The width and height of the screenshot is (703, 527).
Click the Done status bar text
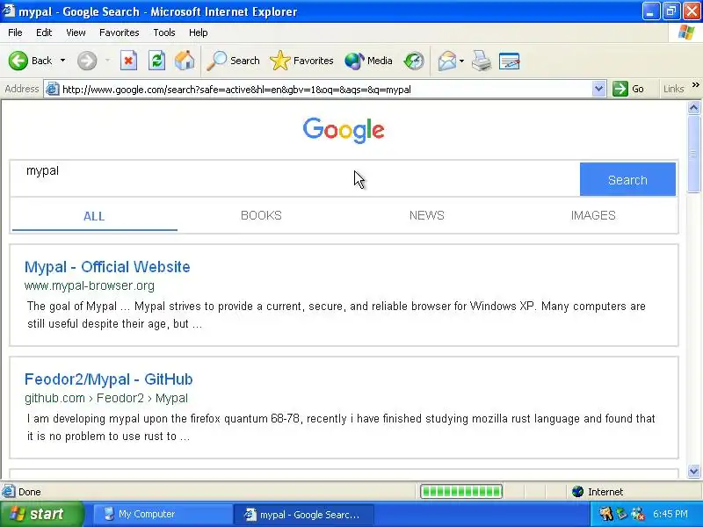[30, 492]
